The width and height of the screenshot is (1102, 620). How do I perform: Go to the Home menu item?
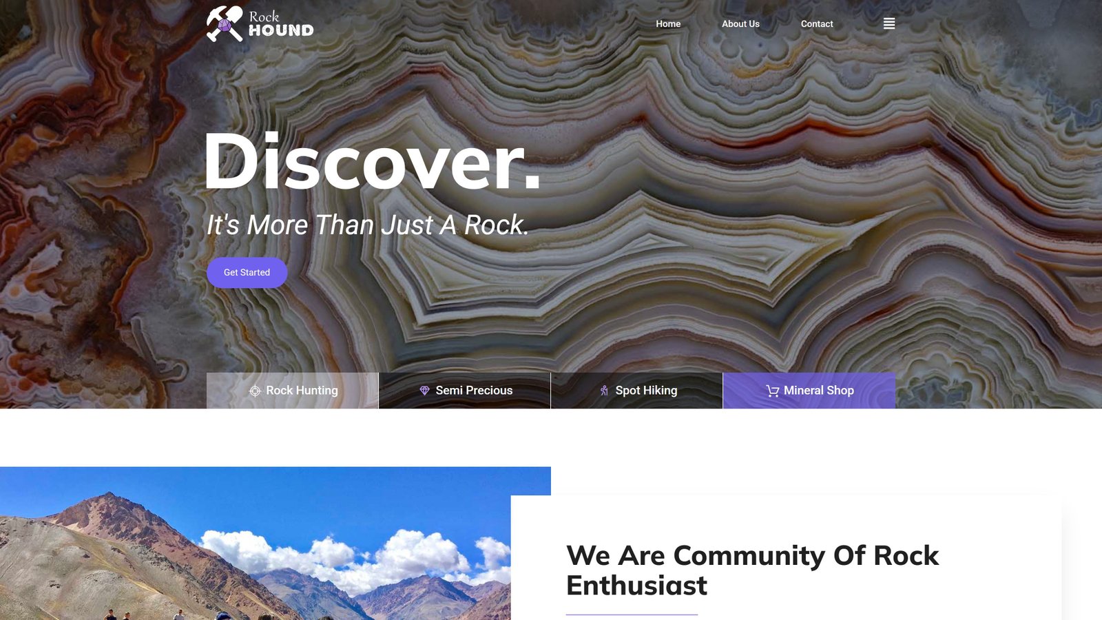[x=668, y=23]
